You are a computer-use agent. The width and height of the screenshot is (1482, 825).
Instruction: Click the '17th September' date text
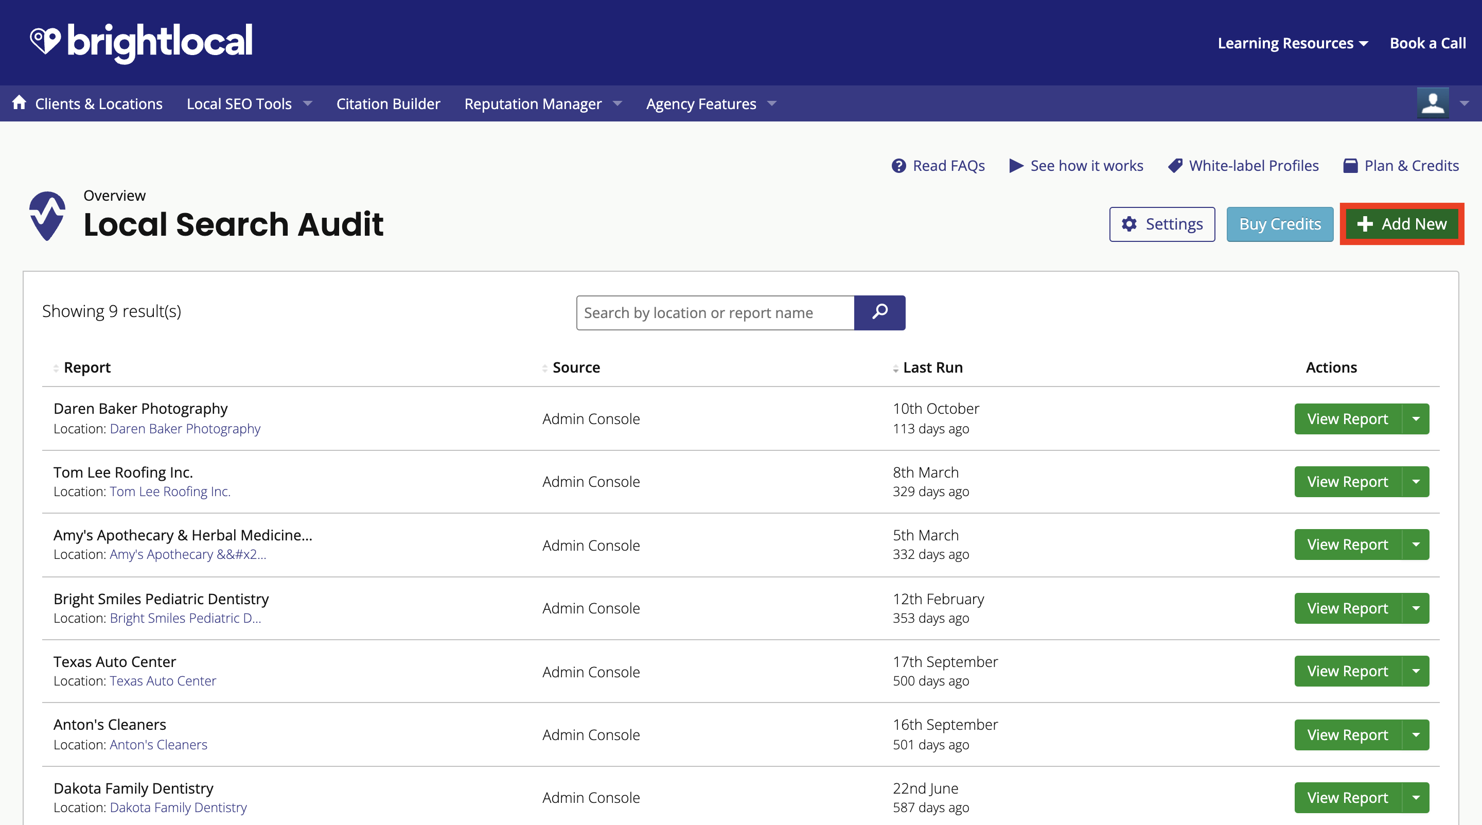(945, 662)
